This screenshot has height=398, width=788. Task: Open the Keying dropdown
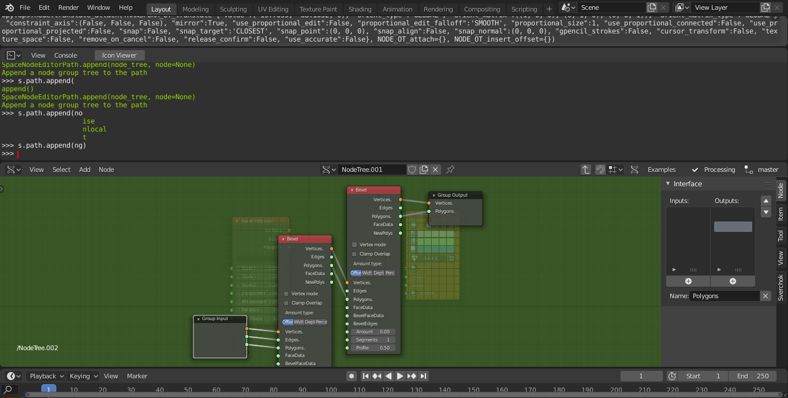pos(83,376)
